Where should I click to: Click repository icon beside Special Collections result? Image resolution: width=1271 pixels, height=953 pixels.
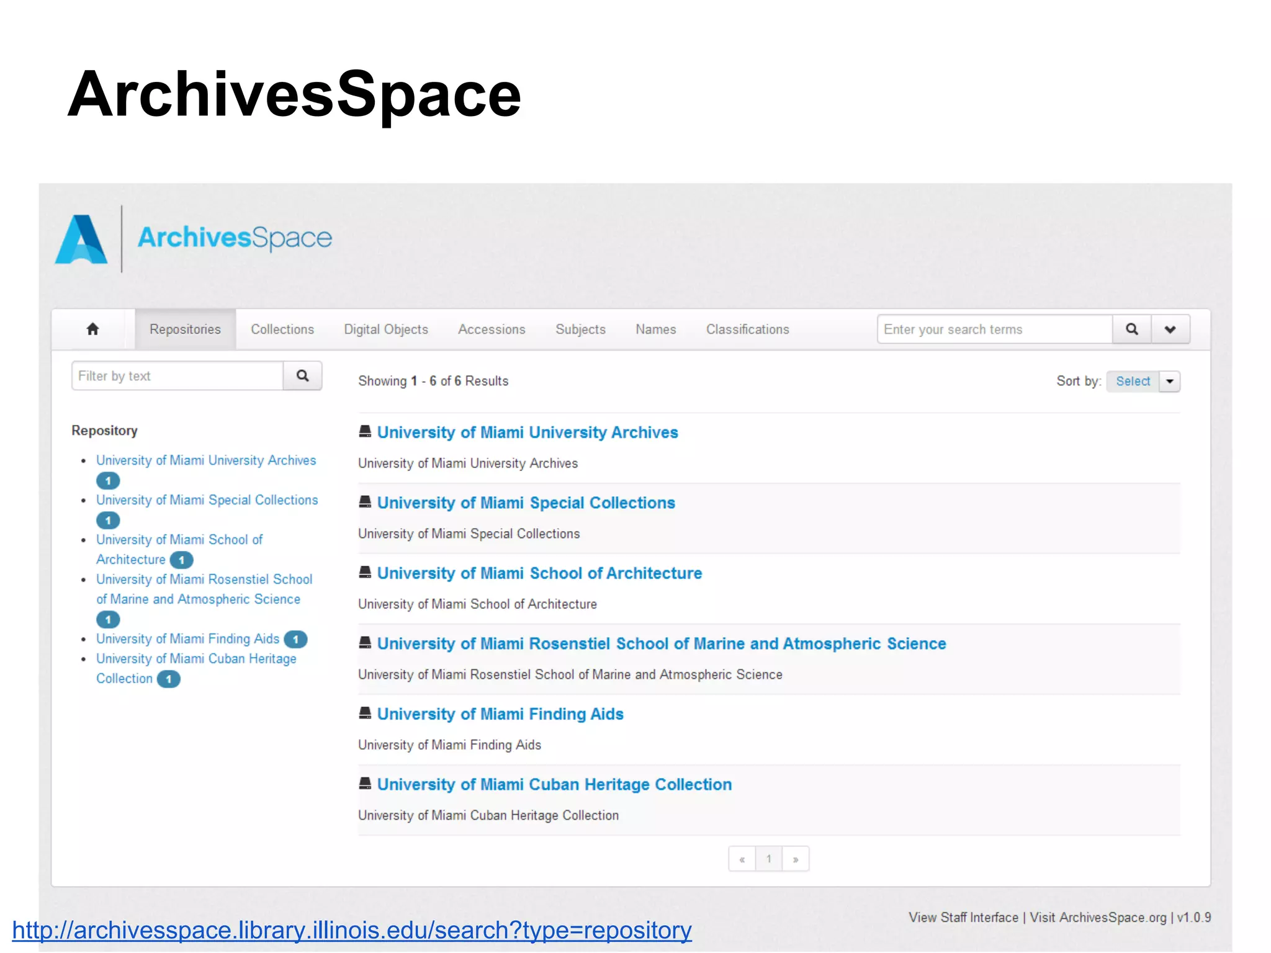[365, 501]
